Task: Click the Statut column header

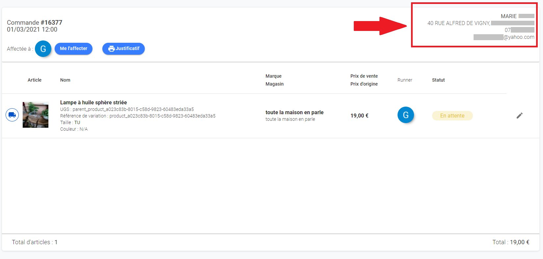Action: [x=438, y=80]
